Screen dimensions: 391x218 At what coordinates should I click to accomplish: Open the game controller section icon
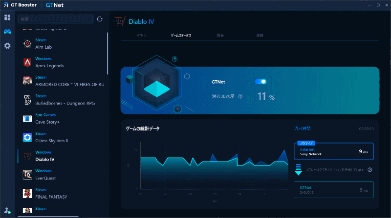pyautogui.click(x=7, y=32)
